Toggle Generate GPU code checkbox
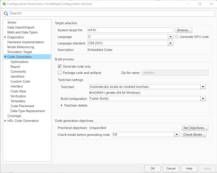The height and width of the screenshot is (173, 217). click(x=177, y=37)
